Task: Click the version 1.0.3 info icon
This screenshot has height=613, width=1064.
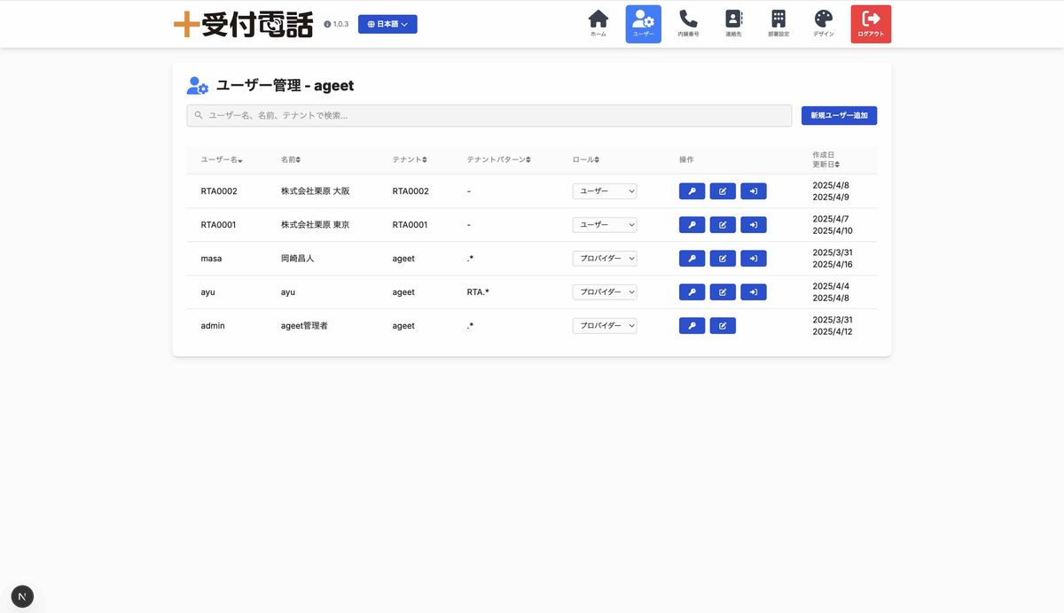Action: (327, 24)
